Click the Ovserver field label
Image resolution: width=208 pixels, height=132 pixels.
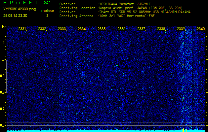pyautogui.click(x=67, y=4)
